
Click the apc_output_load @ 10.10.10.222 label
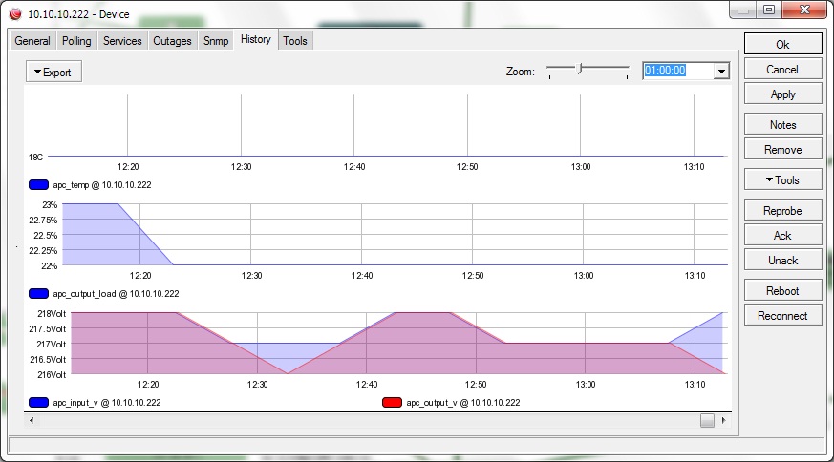pyautogui.click(x=116, y=293)
